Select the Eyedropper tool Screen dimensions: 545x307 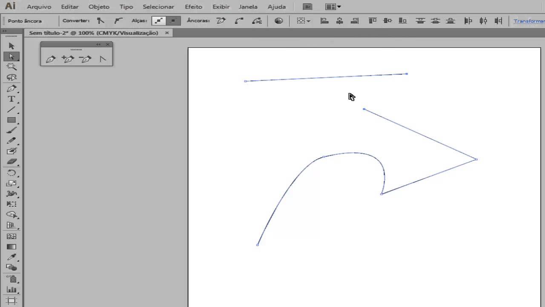click(11, 257)
